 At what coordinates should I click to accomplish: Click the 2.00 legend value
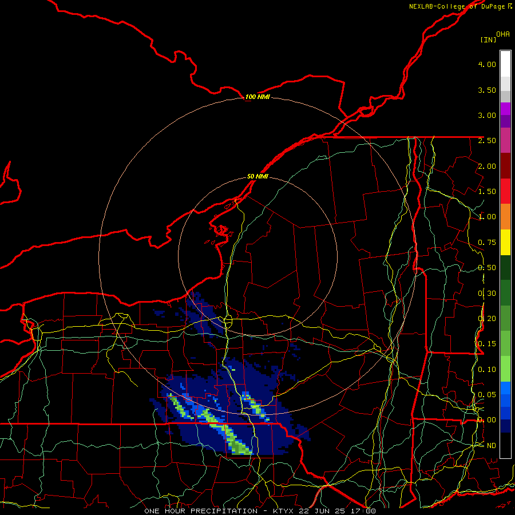coord(487,166)
